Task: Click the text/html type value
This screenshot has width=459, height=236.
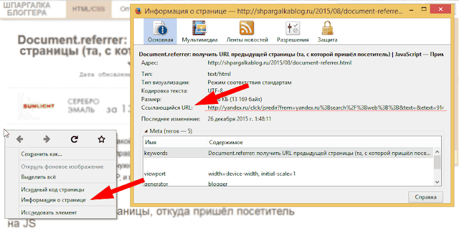Action: 219,75
